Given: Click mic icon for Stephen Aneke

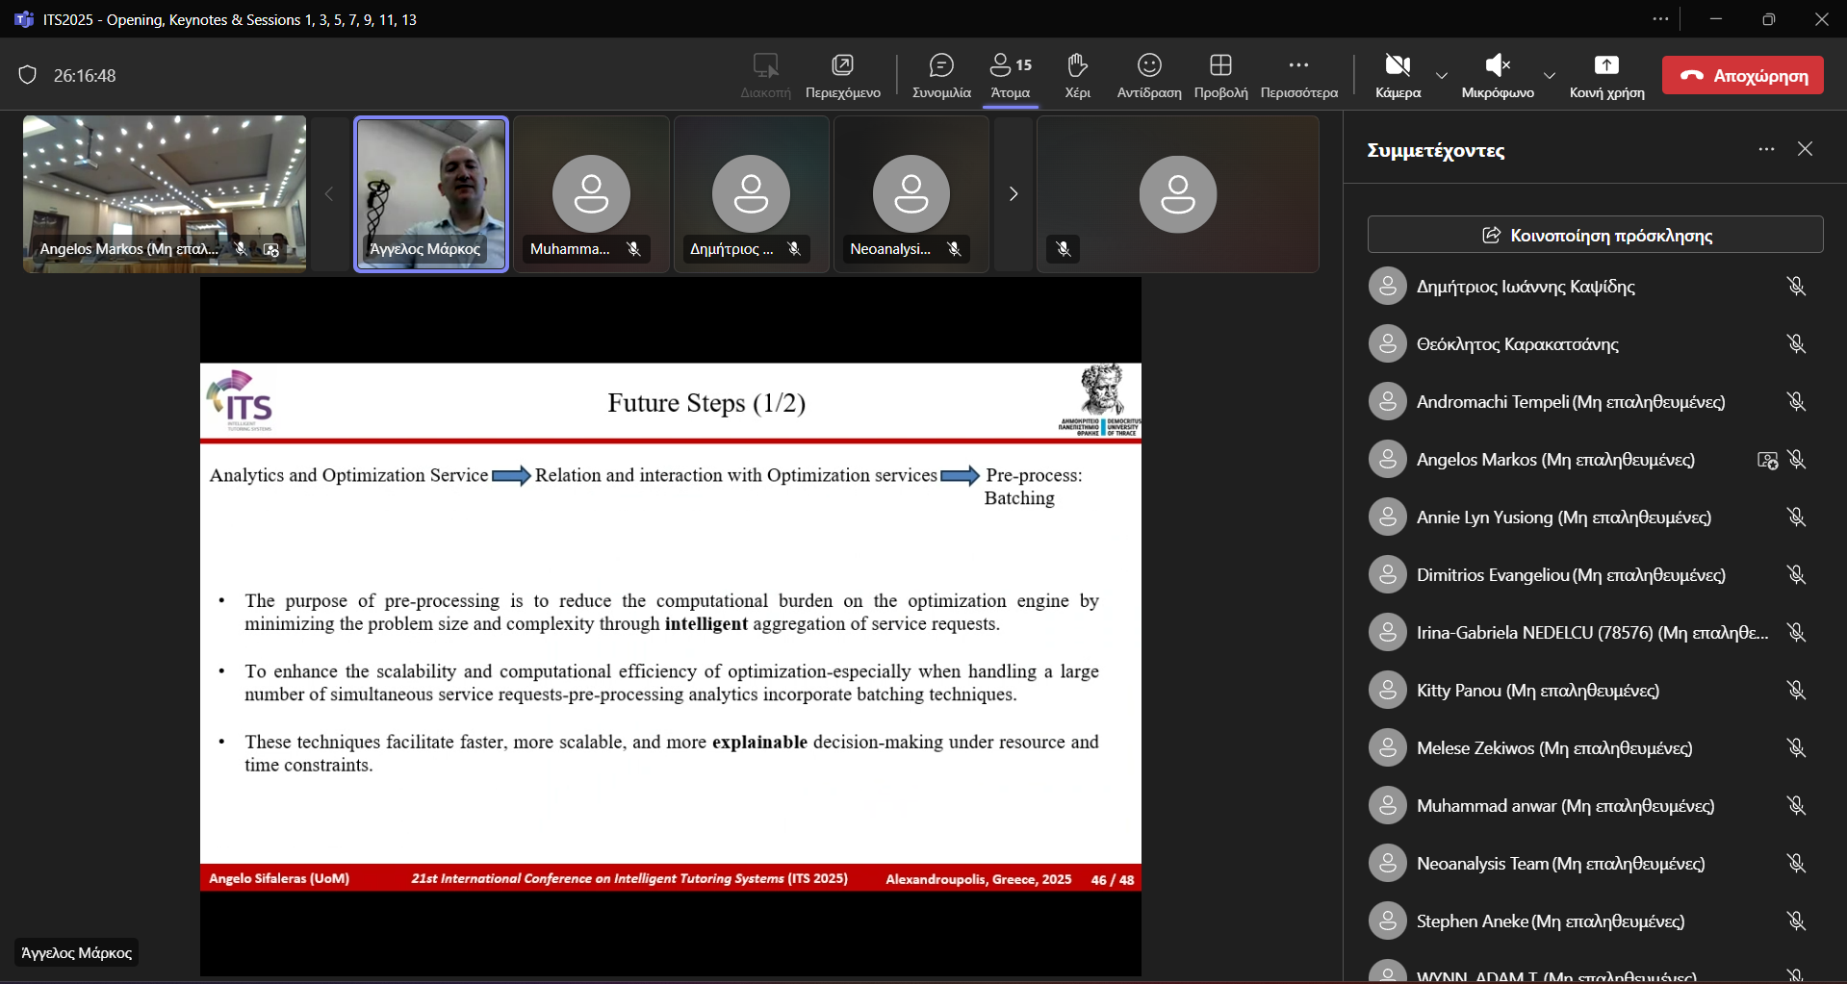Looking at the screenshot, I should pos(1796,921).
